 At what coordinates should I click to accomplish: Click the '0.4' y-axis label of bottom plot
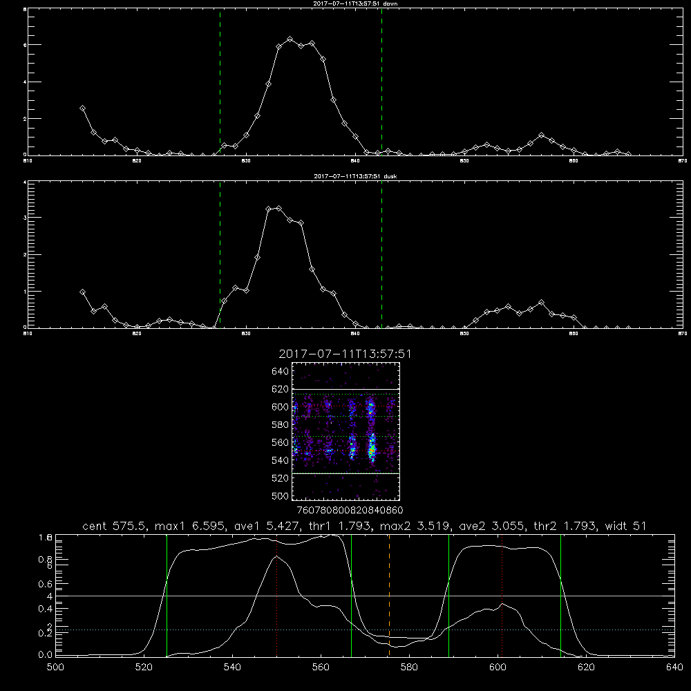click(46, 609)
